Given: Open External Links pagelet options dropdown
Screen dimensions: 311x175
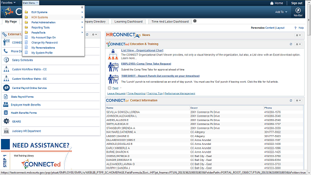Looking at the screenshot, I should (x=94, y=35).
